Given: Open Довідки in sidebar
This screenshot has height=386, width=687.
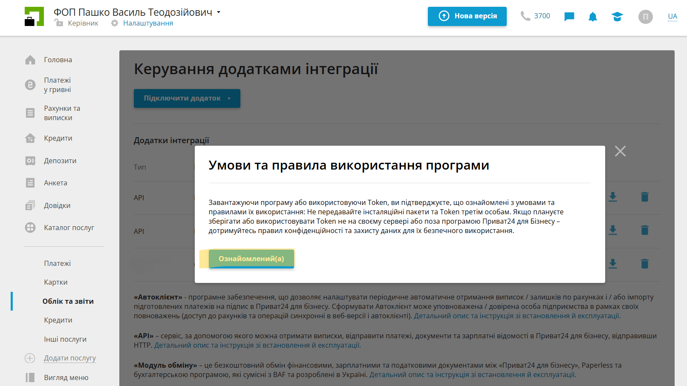Looking at the screenshot, I should 57,205.
